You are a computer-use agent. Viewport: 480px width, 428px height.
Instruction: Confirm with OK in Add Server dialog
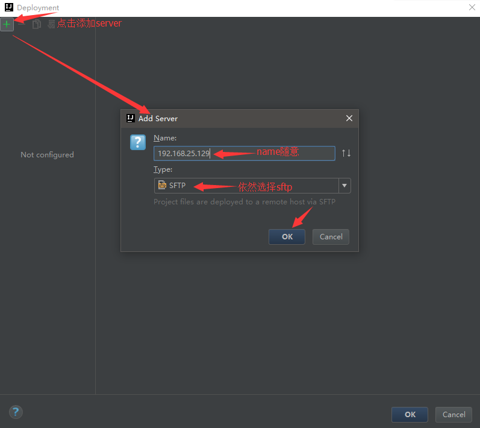click(x=287, y=236)
